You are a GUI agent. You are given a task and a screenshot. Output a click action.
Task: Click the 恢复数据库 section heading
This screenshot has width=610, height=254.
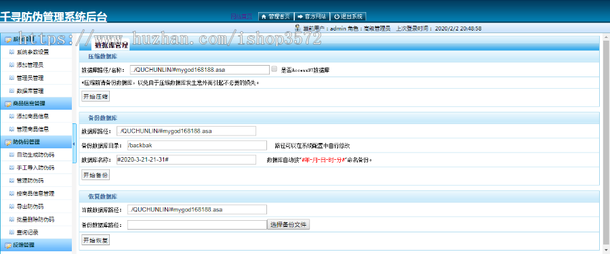point(103,196)
